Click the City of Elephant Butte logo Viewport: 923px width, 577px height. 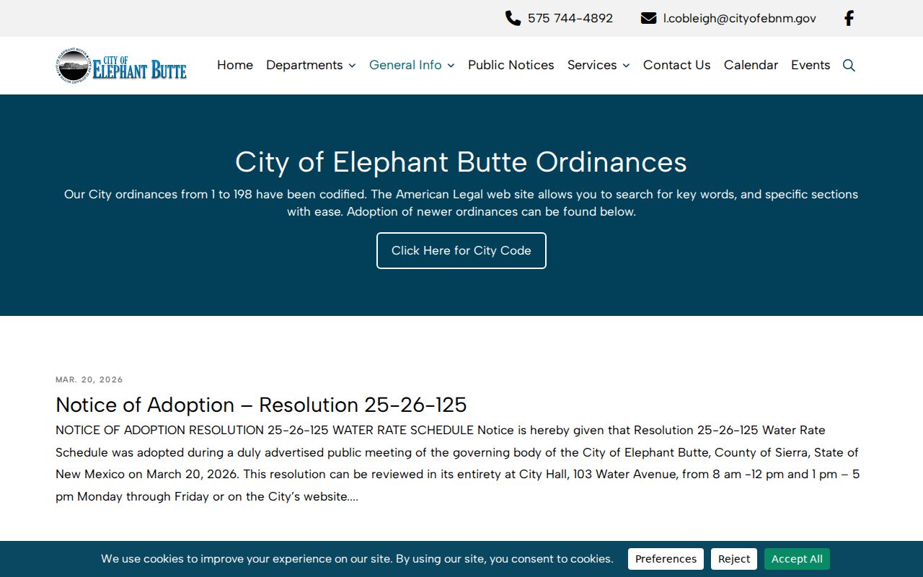(x=121, y=66)
